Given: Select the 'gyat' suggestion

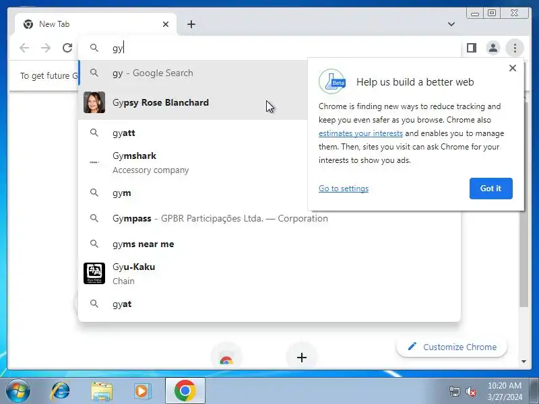Looking at the screenshot, I should click(x=269, y=304).
